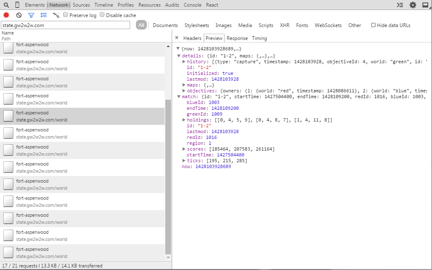The width and height of the screenshot is (432, 270).
Task: Expand the holdings array
Action: tap(184, 120)
